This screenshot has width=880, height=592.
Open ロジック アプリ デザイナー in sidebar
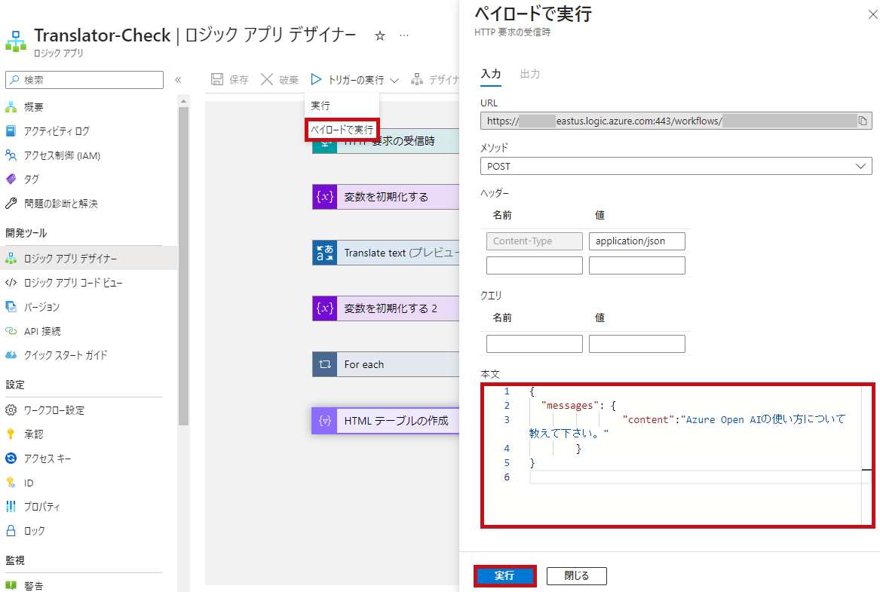[x=89, y=258]
